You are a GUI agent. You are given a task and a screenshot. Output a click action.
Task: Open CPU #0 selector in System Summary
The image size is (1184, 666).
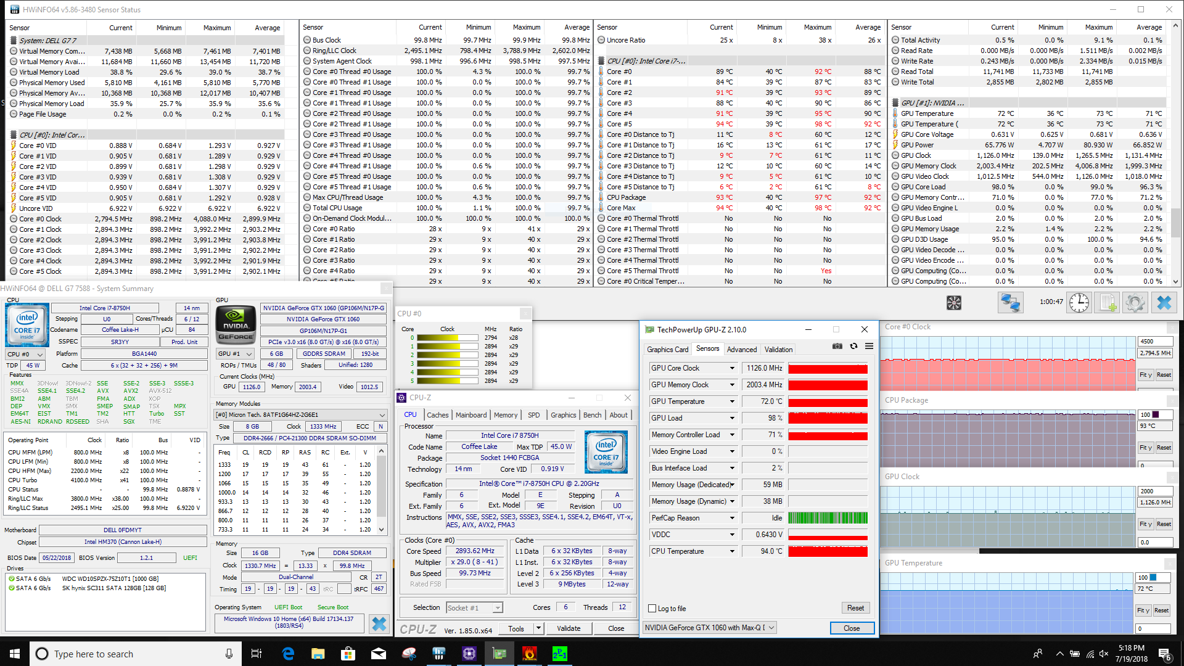(25, 354)
